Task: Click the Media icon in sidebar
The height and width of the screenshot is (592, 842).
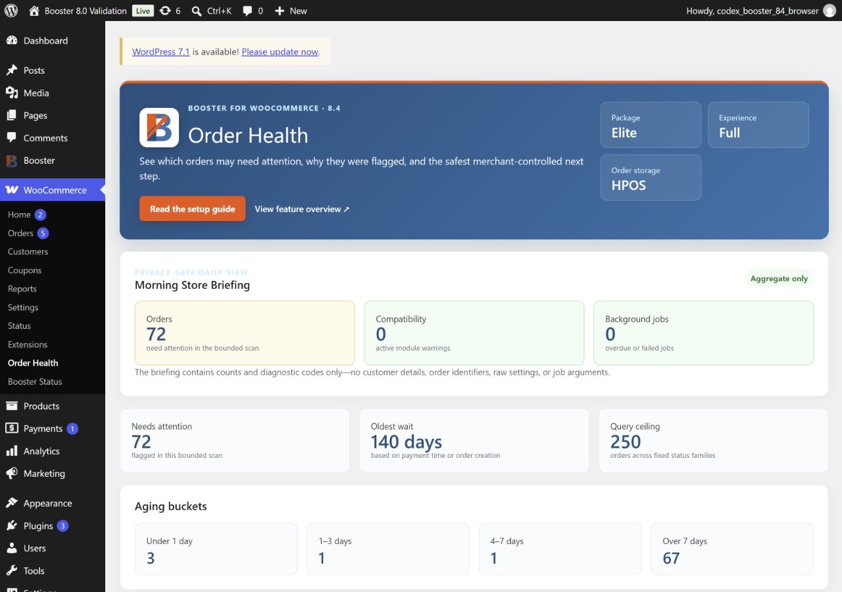Action: (12, 93)
